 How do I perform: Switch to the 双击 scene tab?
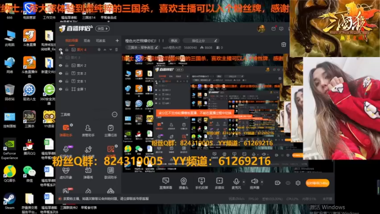(x=87, y=41)
